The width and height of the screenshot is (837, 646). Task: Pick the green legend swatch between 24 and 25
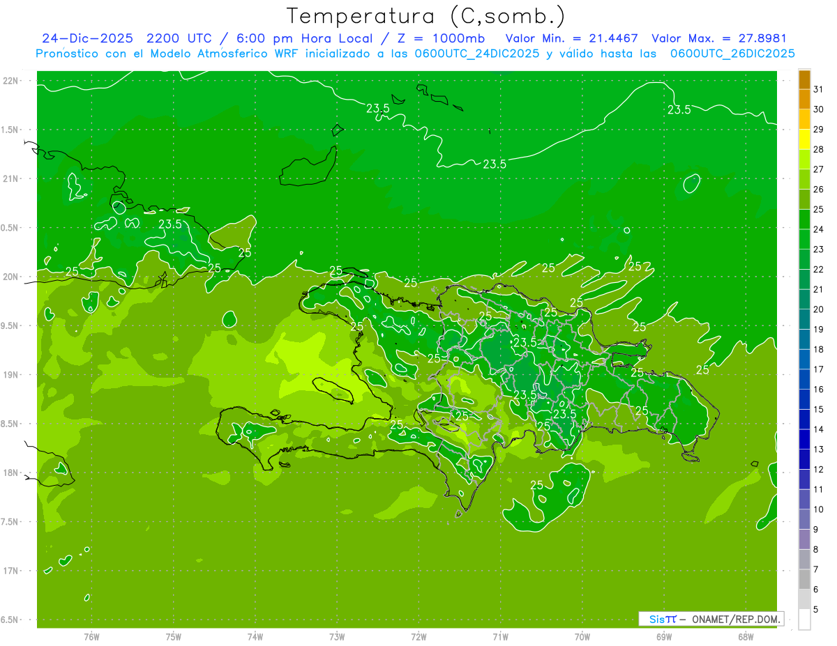click(x=804, y=220)
